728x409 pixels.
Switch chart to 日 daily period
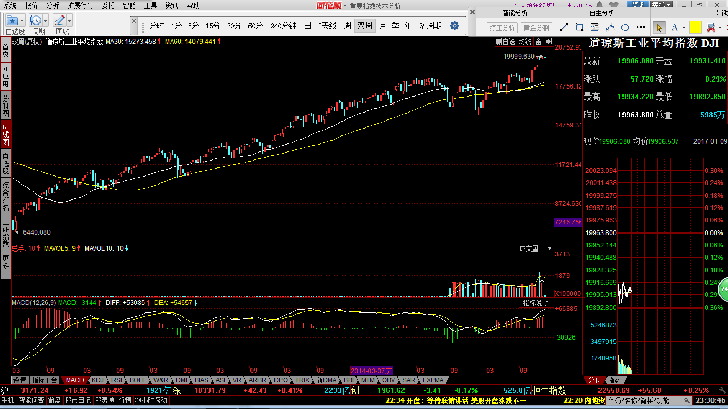tap(308, 26)
